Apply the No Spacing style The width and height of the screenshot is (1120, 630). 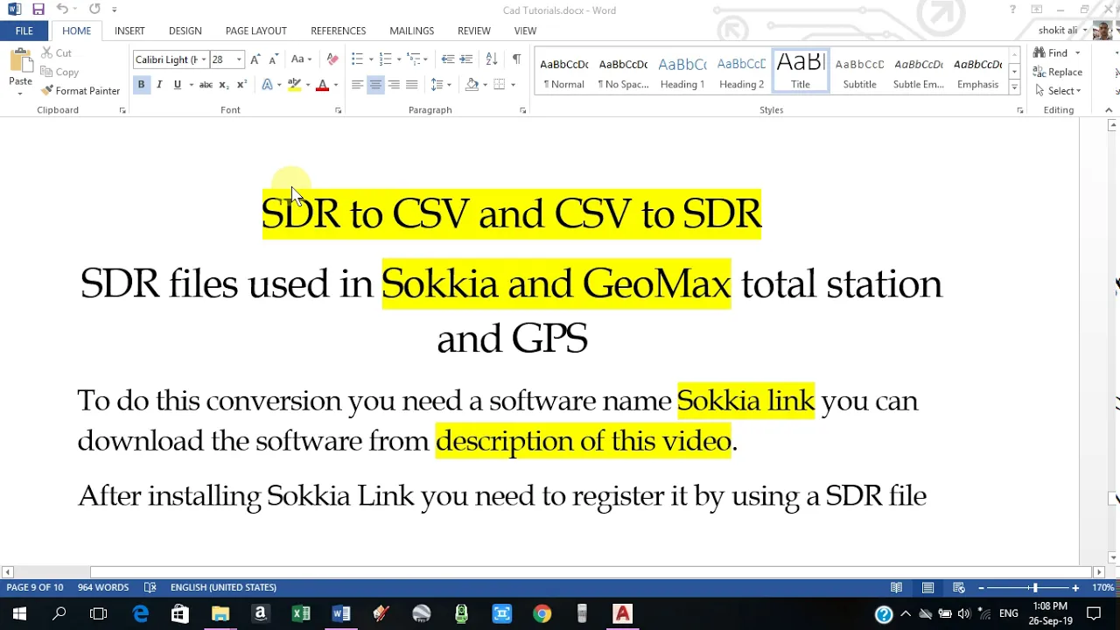click(623, 72)
